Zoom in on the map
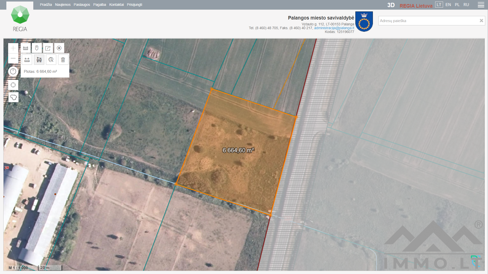Image resolution: width=488 pixels, height=274 pixels. point(13,48)
